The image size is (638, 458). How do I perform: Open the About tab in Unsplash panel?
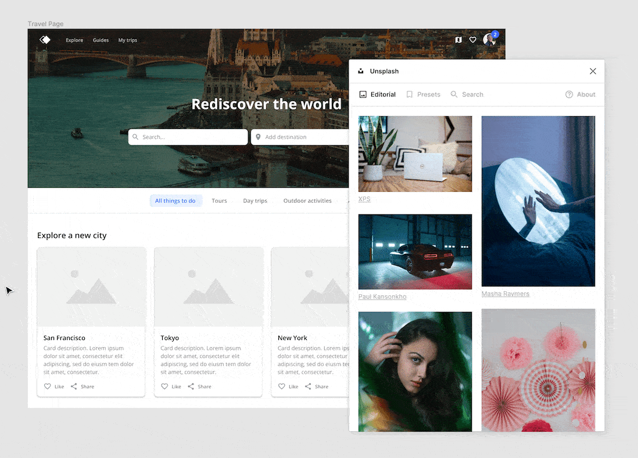(x=580, y=95)
